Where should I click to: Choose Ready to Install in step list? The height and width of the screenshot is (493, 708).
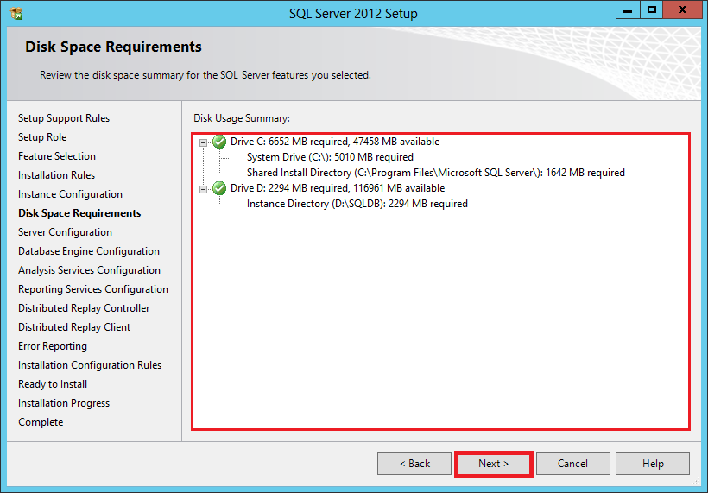(53, 384)
